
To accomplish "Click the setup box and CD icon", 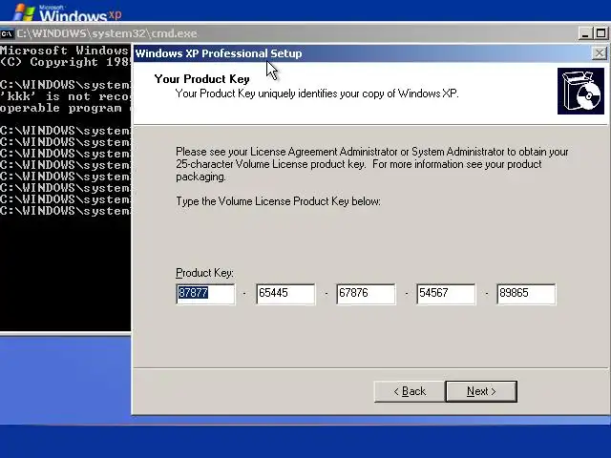I will coord(580,92).
